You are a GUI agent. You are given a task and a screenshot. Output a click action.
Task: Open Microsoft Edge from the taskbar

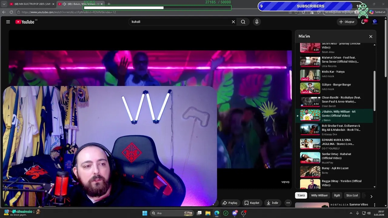point(217,213)
